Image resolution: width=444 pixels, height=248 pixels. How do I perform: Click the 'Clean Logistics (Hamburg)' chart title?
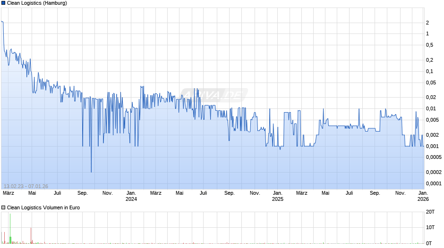[x=37, y=3]
